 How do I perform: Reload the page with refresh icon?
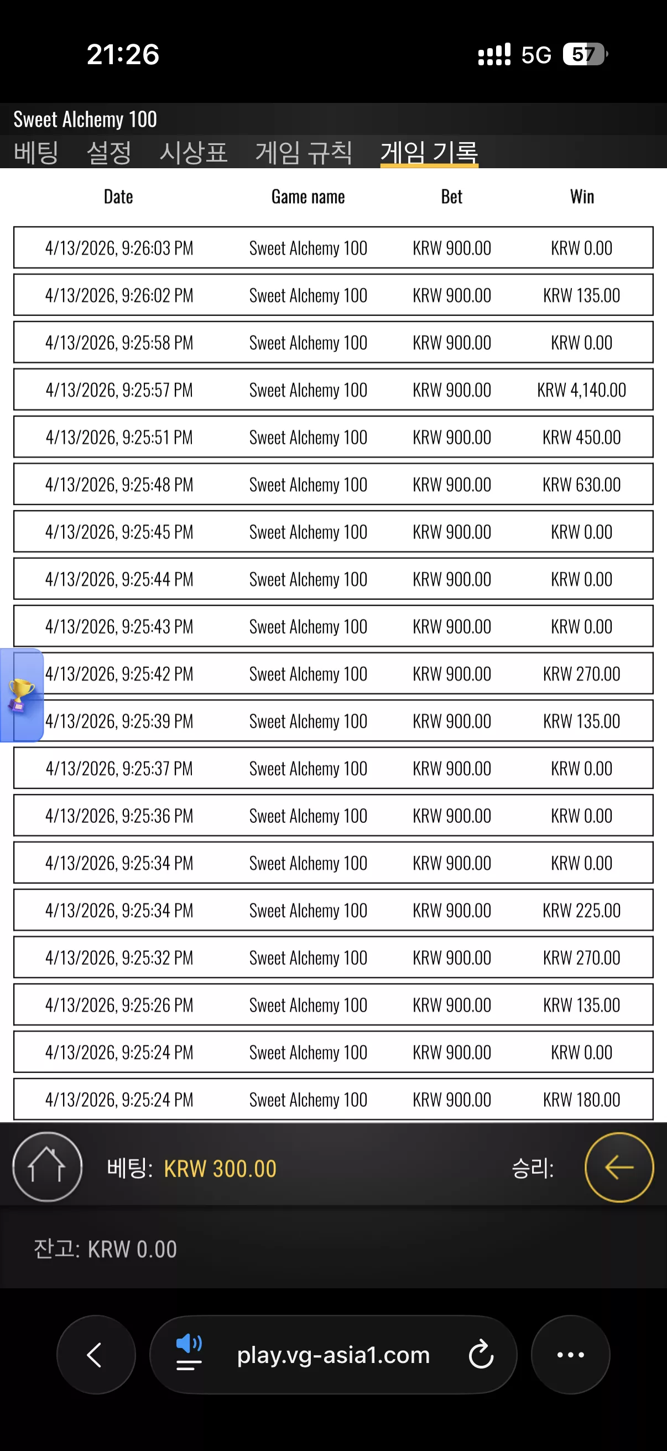481,1355
